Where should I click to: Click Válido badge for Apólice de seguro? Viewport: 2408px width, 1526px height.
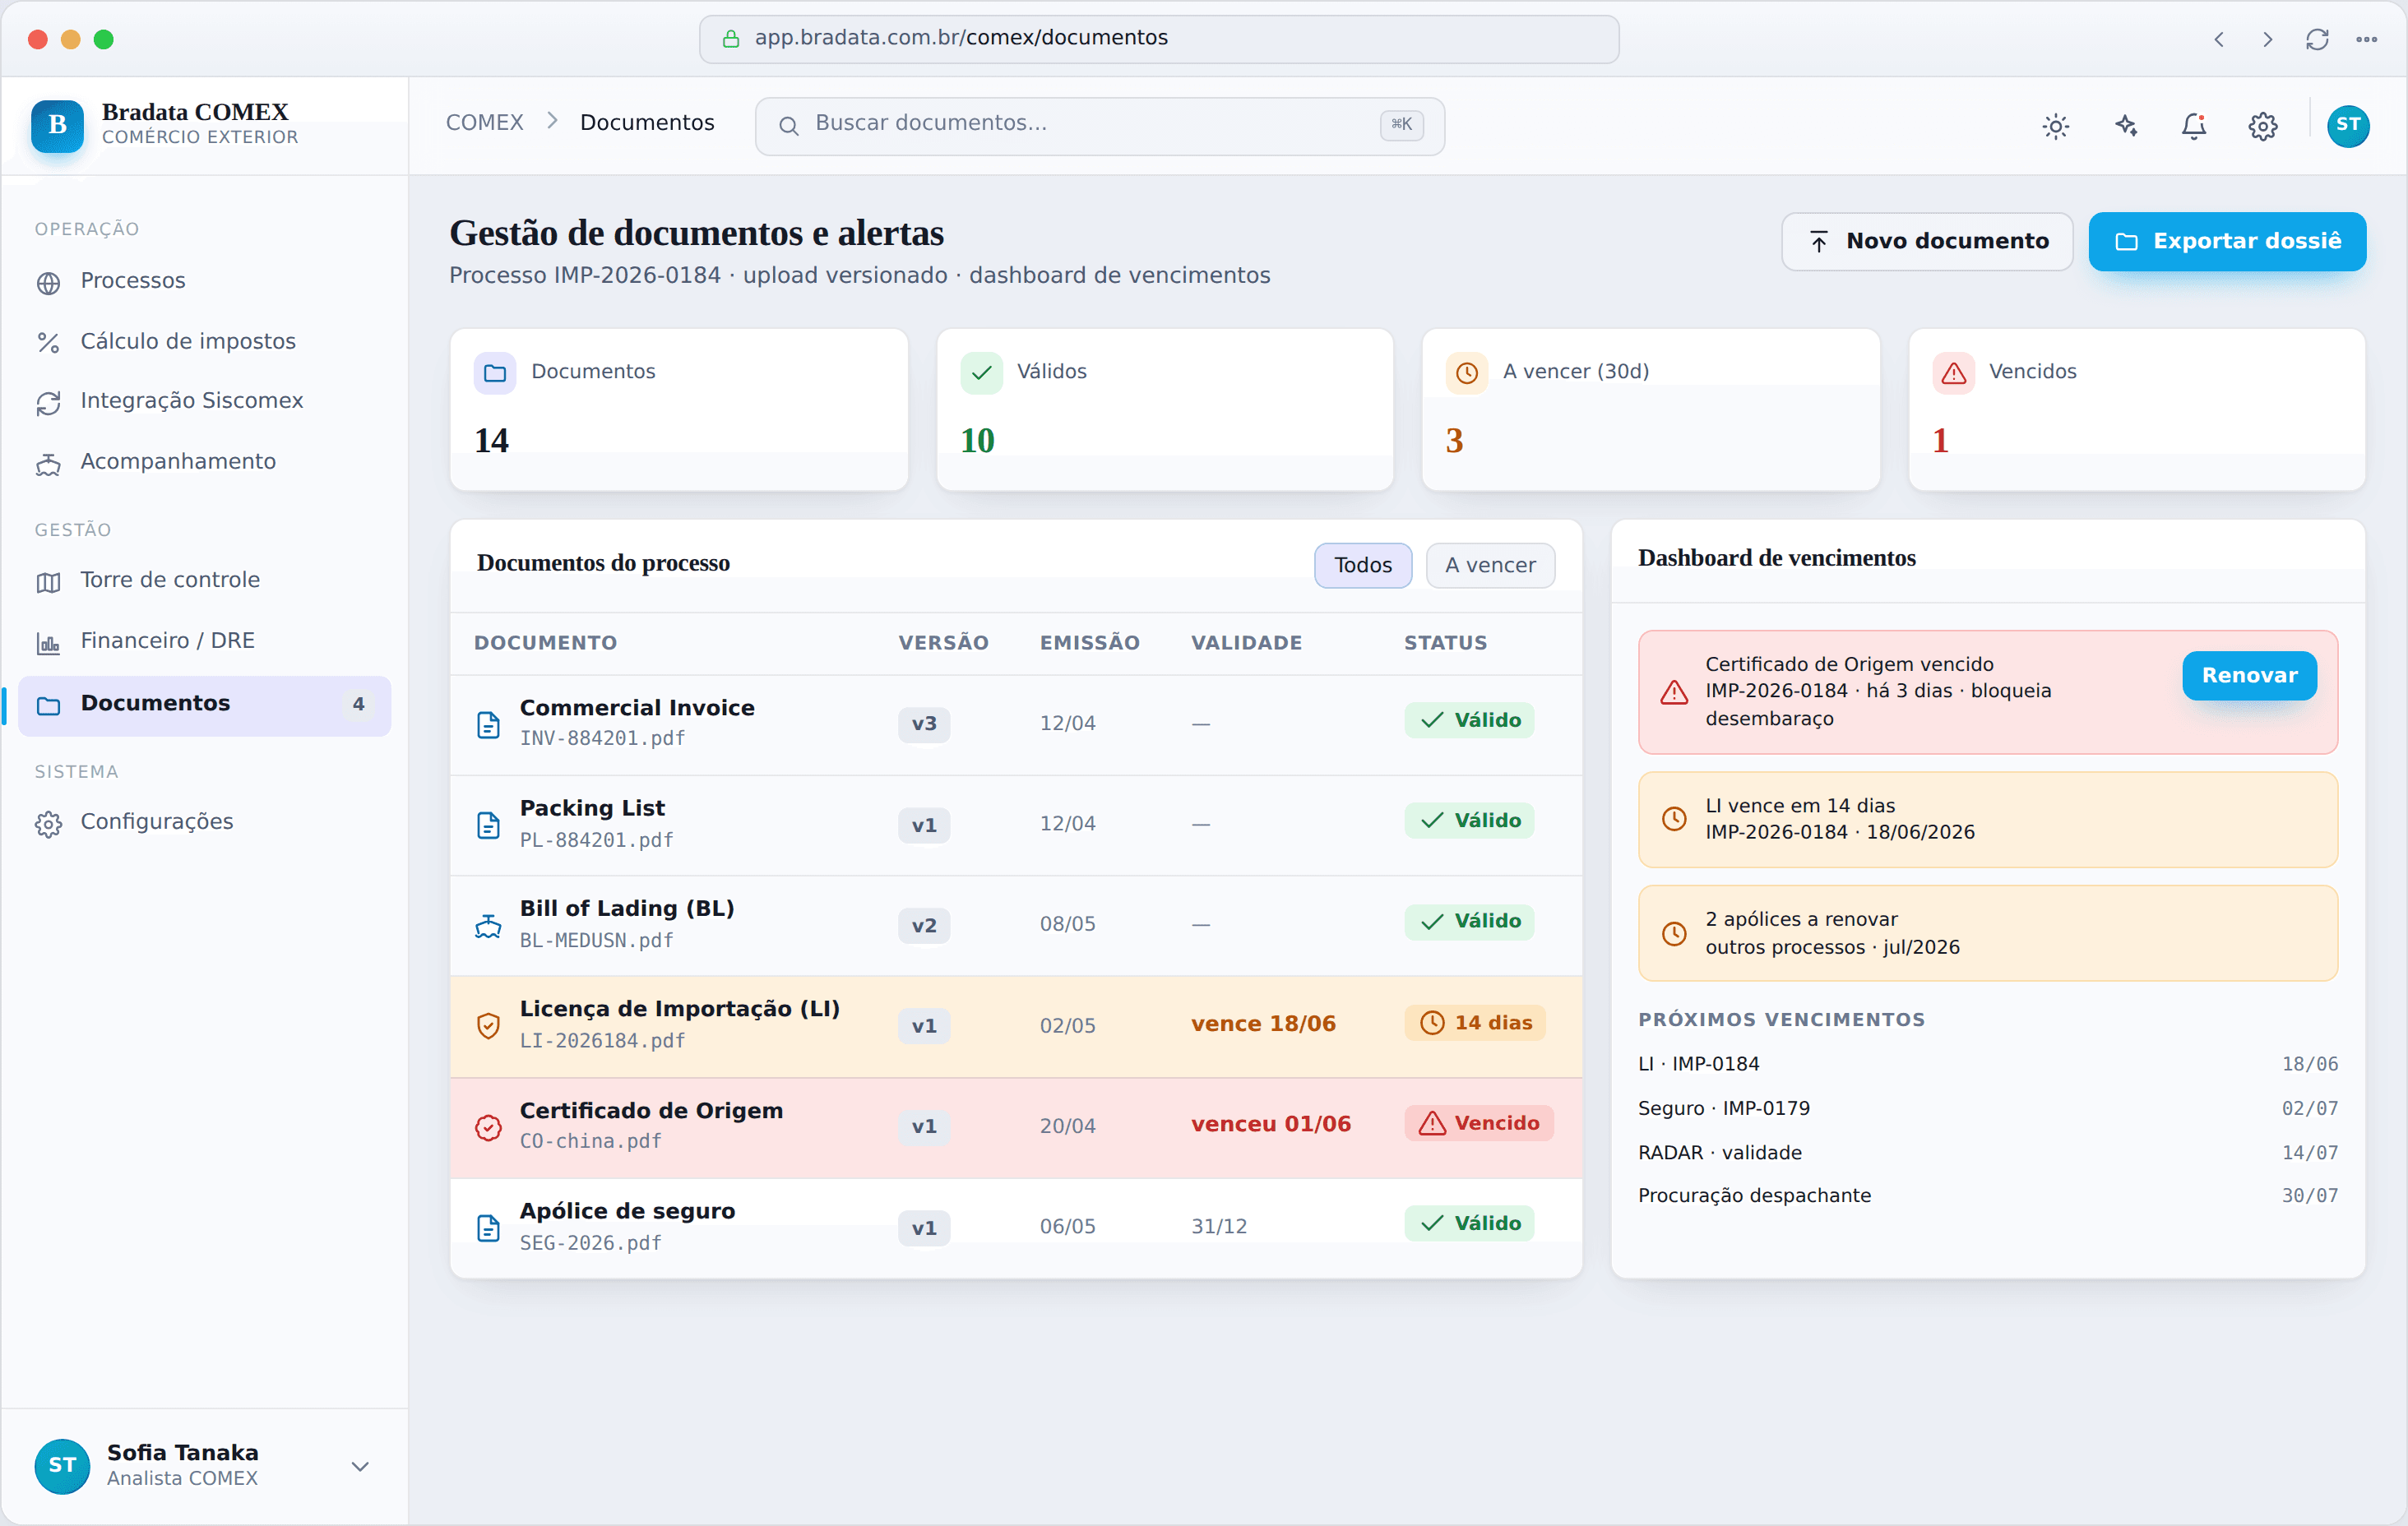click(x=1469, y=1224)
